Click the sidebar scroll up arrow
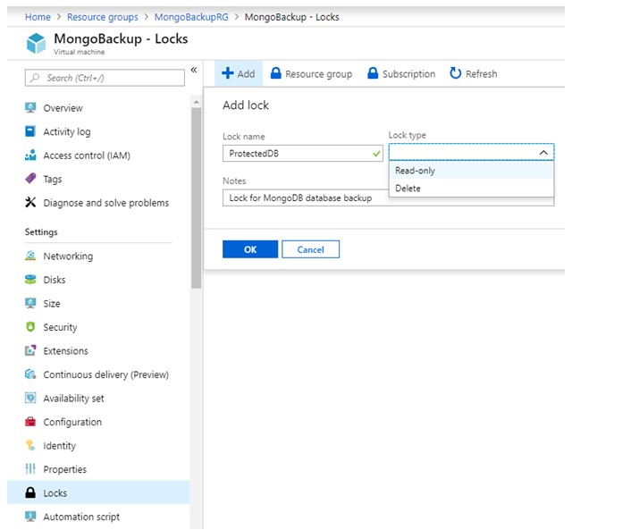 click(196, 102)
